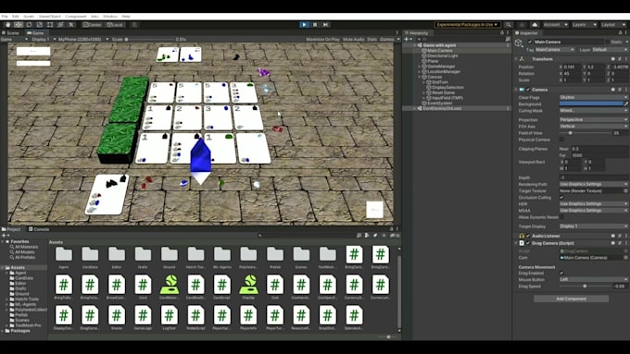Viewport: 630px width, 354px height.
Task: Toggle Mute Audio in Game view
Action: click(354, 40)
